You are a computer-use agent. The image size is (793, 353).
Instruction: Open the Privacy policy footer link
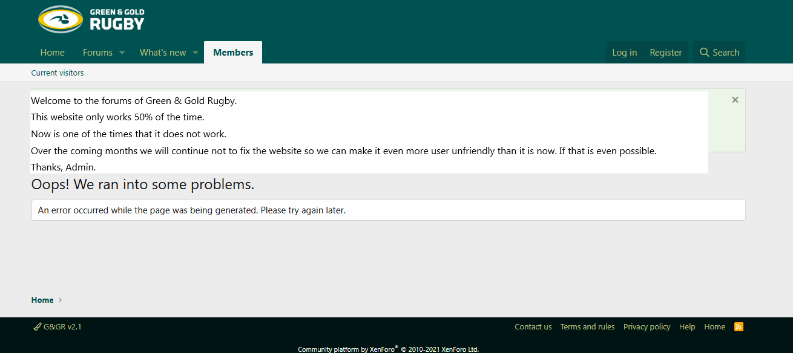647,327
